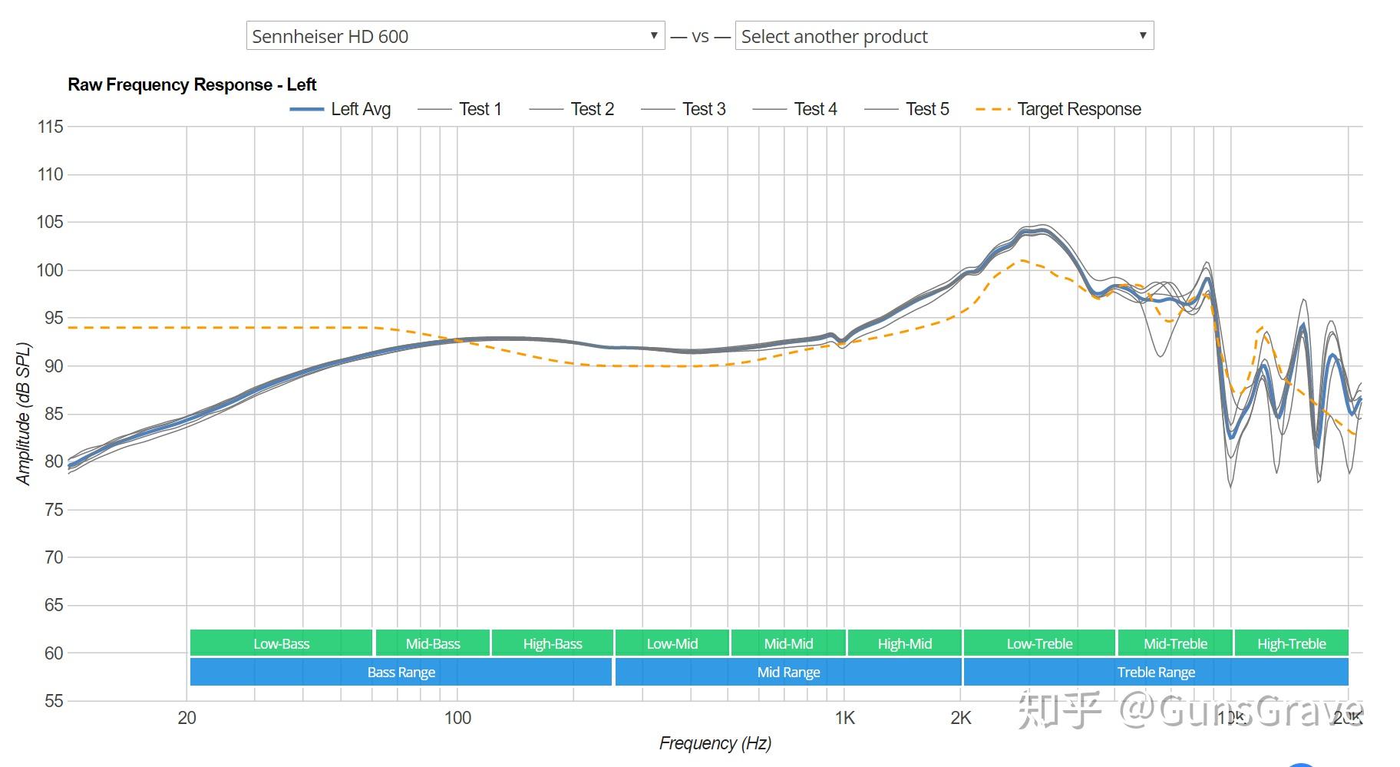Image resolution: width=1400 pixels, height=767 pixels.
Task: Select the blue Bass Range bar
Action: point(401,672)
